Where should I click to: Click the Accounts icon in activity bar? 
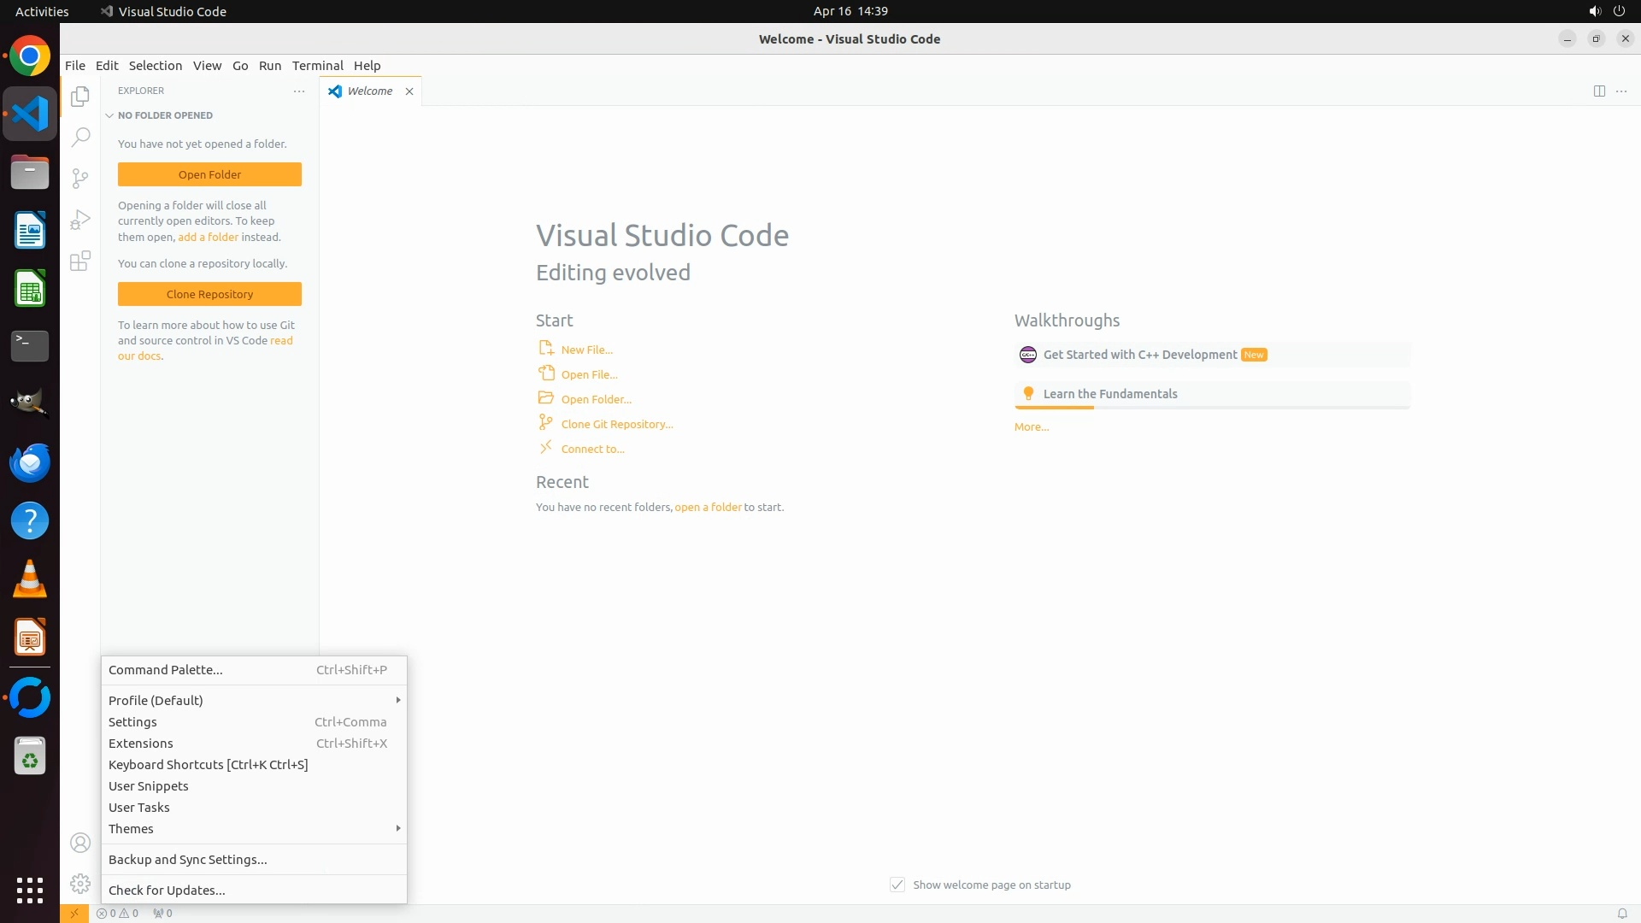[x=80, y=843]
